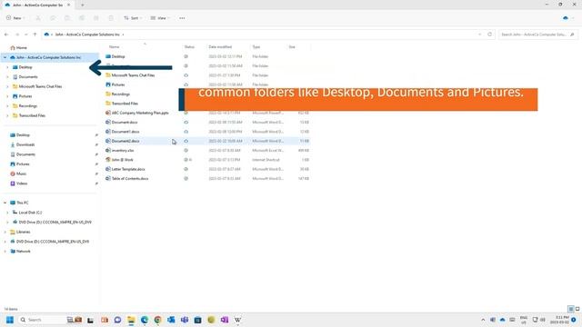
Task: Switch to large thumbnails view via status bar
Action: click(x=577, y=309)
